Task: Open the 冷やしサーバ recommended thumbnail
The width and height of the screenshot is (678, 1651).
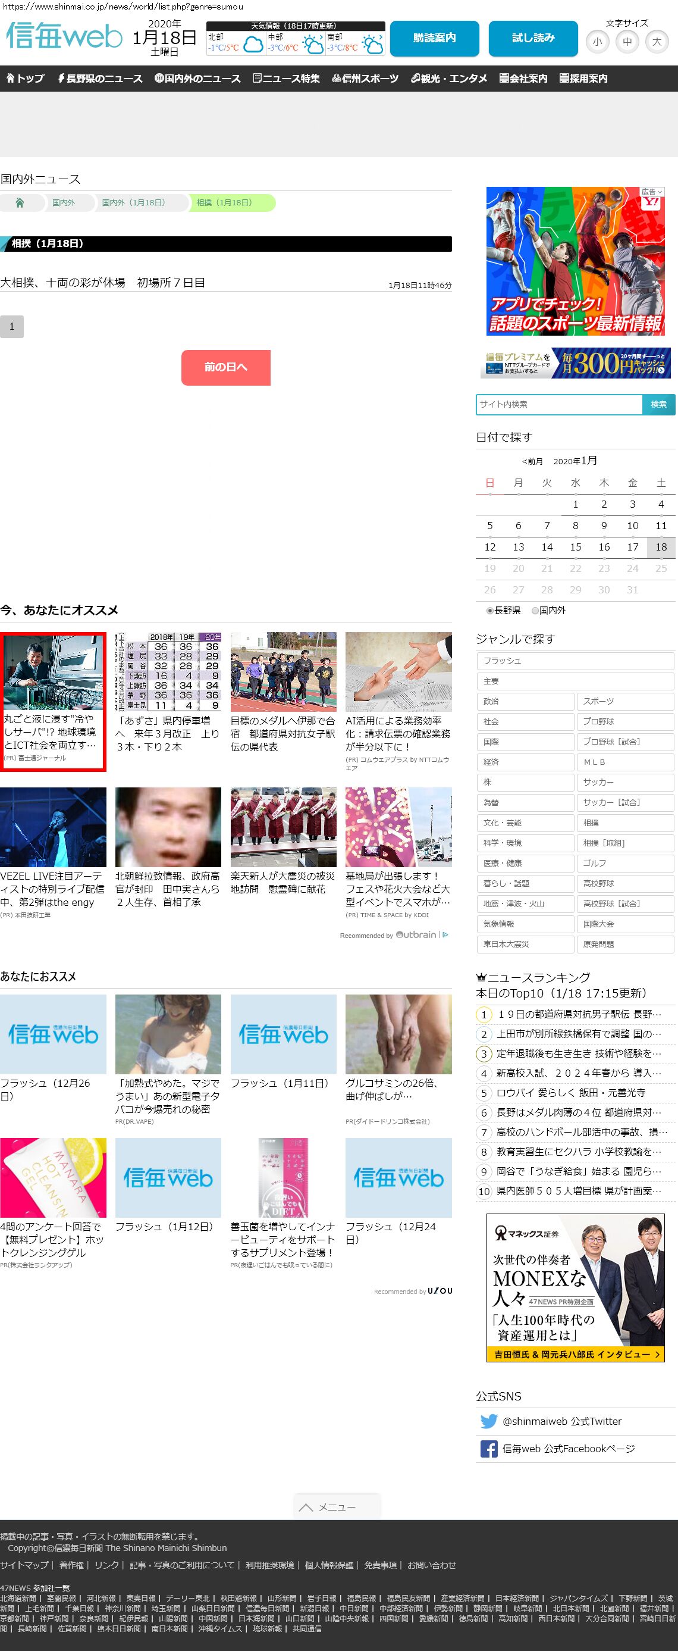Action: [x=53, y=673]
